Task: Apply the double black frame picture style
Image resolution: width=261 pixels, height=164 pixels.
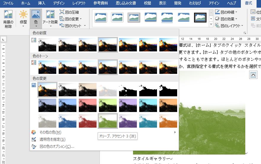Action: pyautogui.click(x=200, y=17)
